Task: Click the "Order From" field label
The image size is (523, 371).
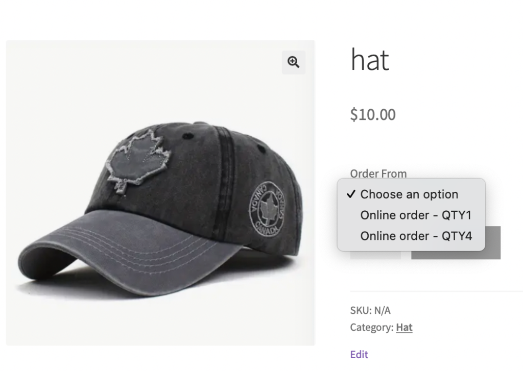Action: (x=378, y=174)
